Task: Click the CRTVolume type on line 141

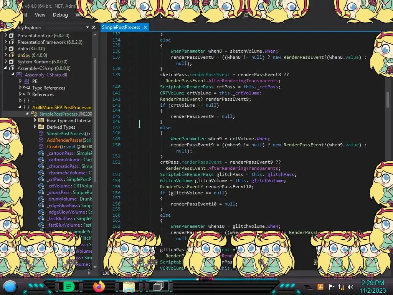Action: 172,93
